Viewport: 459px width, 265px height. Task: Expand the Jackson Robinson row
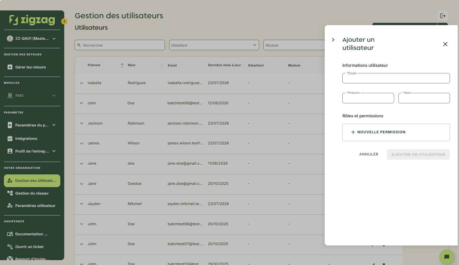[81, 123]
